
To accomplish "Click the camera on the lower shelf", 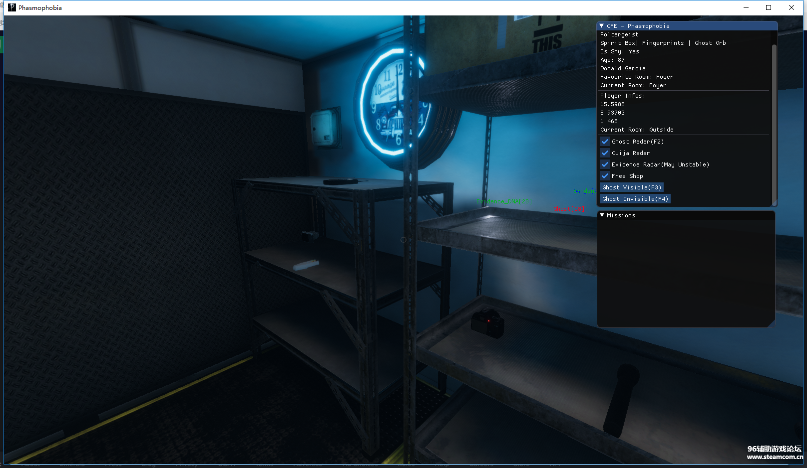I will pyautogui.click(x=488, y=323).
